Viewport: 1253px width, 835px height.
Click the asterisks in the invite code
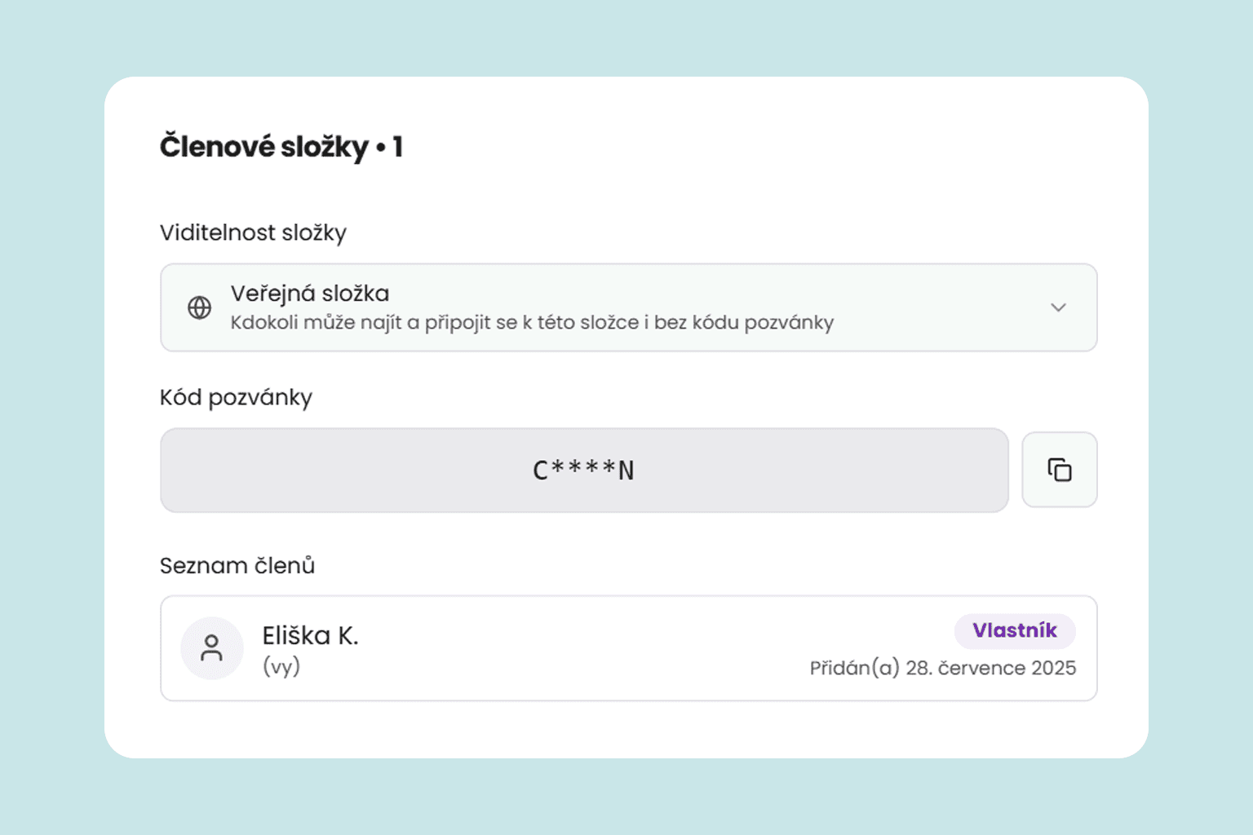pos(583,467)
